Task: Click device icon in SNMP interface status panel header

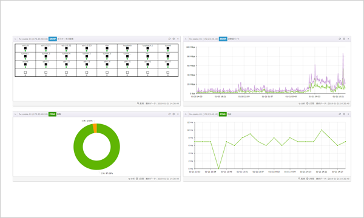Action: [16, 39]
